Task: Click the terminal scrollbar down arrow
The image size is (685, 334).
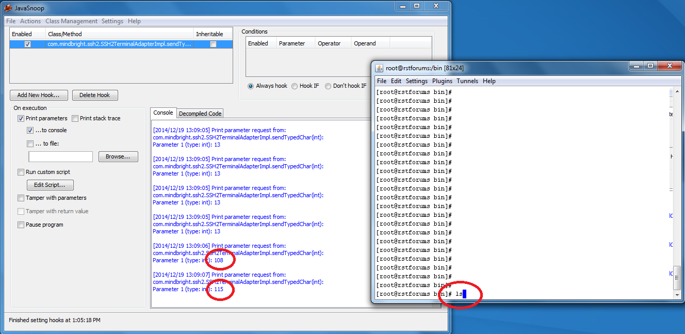Action: (x=677, y=294)
